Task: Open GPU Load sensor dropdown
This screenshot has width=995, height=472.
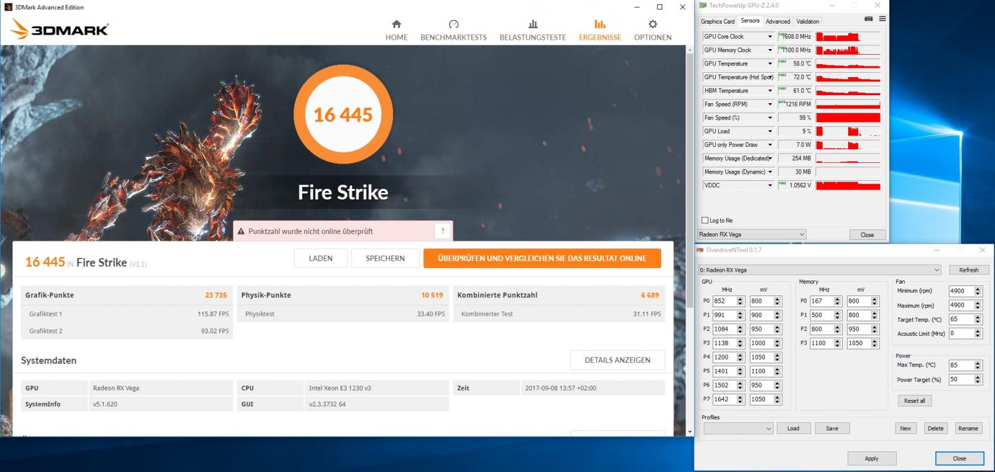Action: (770, 131)
